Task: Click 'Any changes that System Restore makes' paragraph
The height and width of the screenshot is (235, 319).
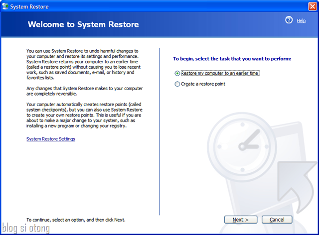Action: coord(84,91)
